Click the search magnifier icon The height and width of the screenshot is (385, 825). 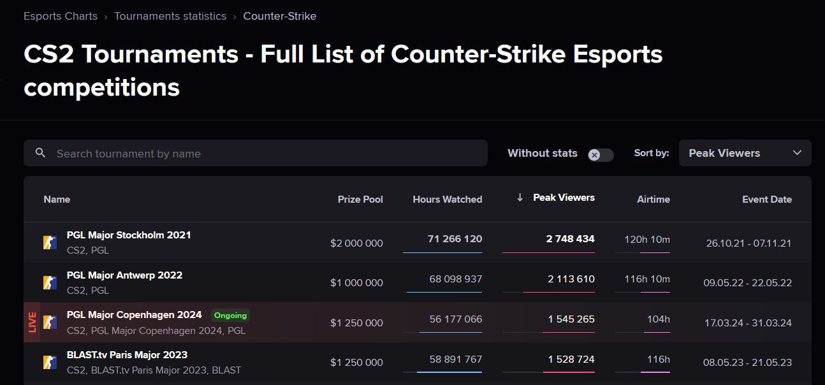click(x=41, y=153)
